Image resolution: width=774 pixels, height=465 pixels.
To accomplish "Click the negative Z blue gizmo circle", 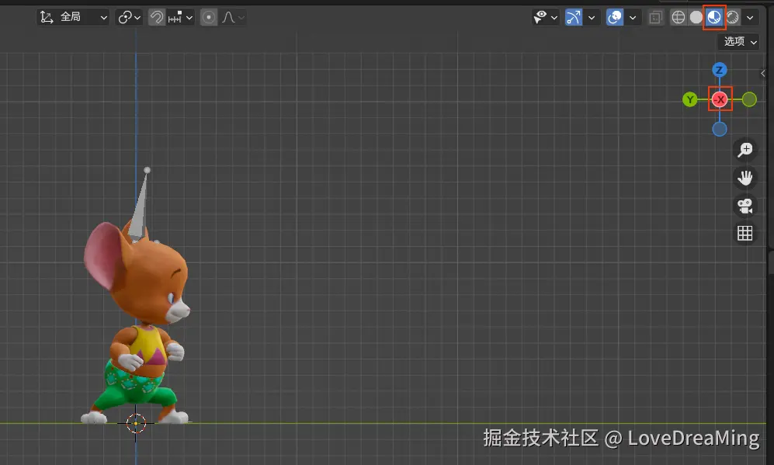I will pos(720,130).
